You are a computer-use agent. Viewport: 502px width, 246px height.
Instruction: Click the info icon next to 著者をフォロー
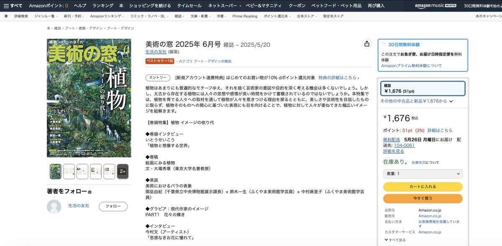point(90,192)
